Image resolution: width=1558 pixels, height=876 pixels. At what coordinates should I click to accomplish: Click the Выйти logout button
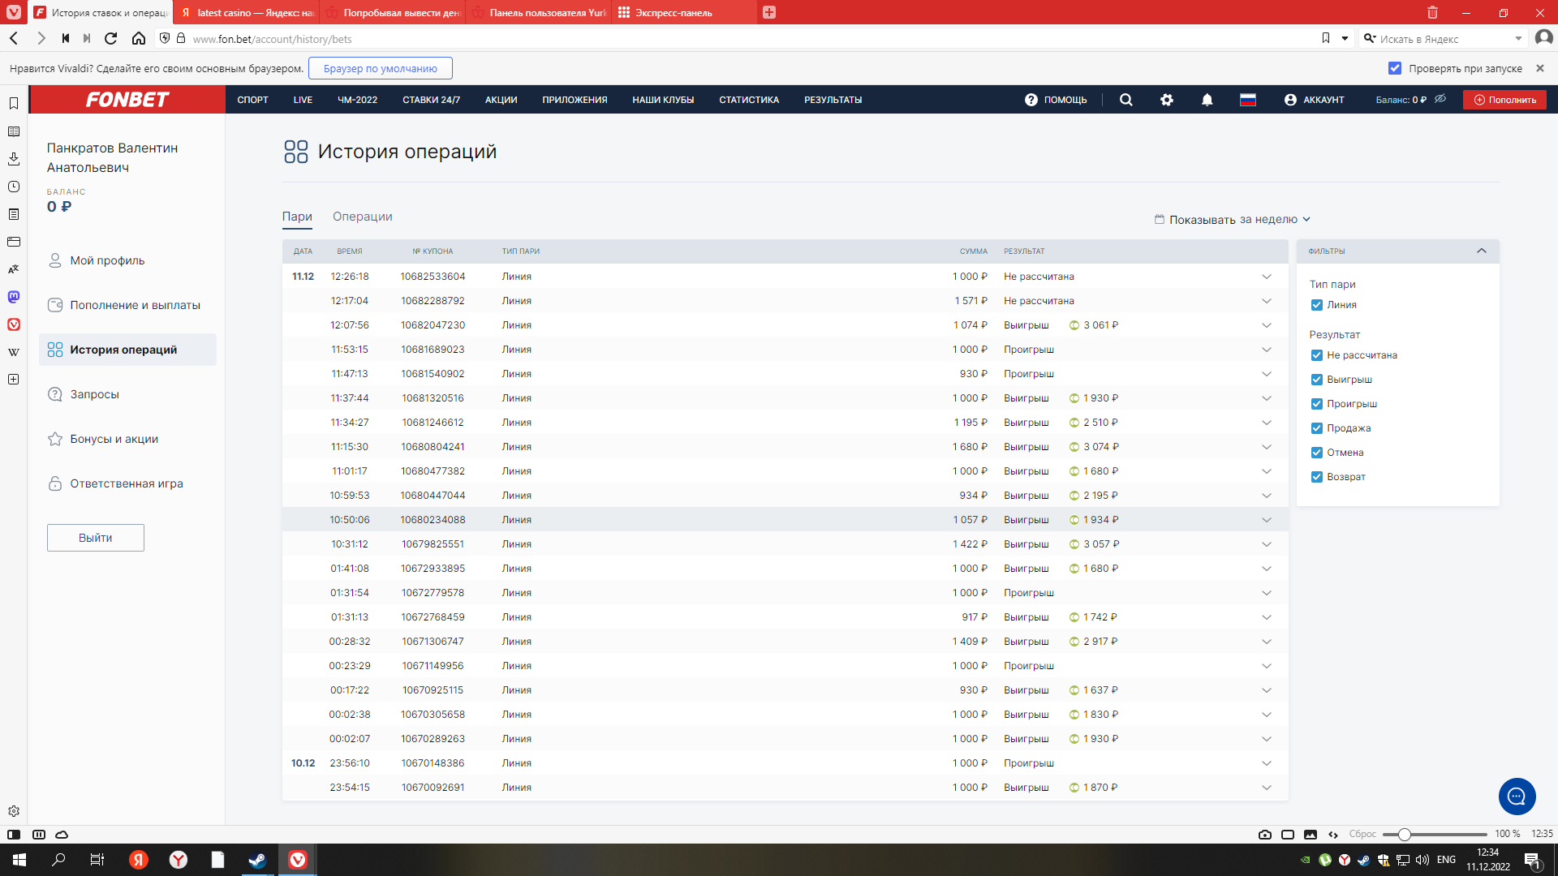click(96, 538)
